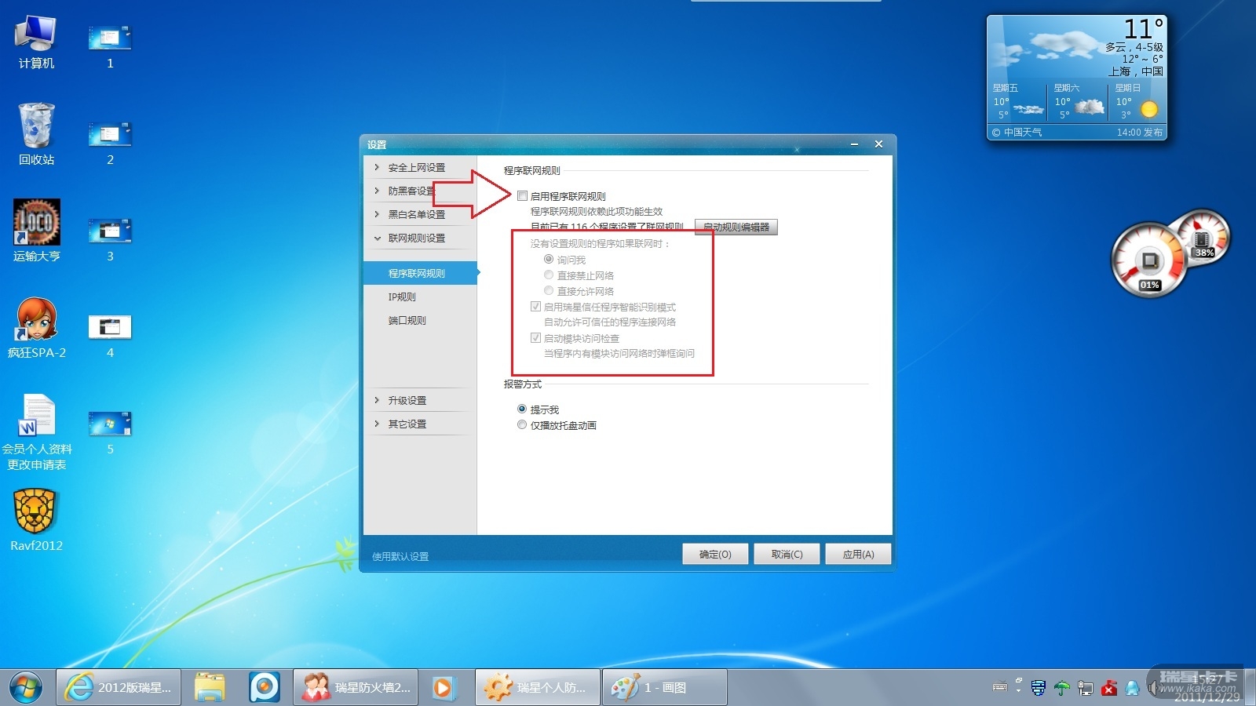Click the Rising firewall shield tray icon
1256x706 pixels.
coord(1038,688)
